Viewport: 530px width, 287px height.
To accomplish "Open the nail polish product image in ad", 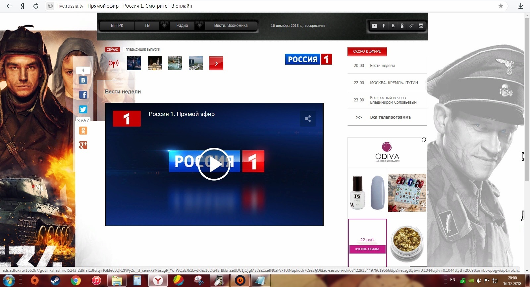I will point(367,193).
